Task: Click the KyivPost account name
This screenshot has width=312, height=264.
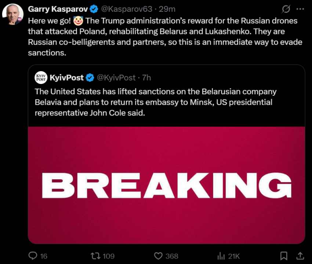Action: point(66,77)
